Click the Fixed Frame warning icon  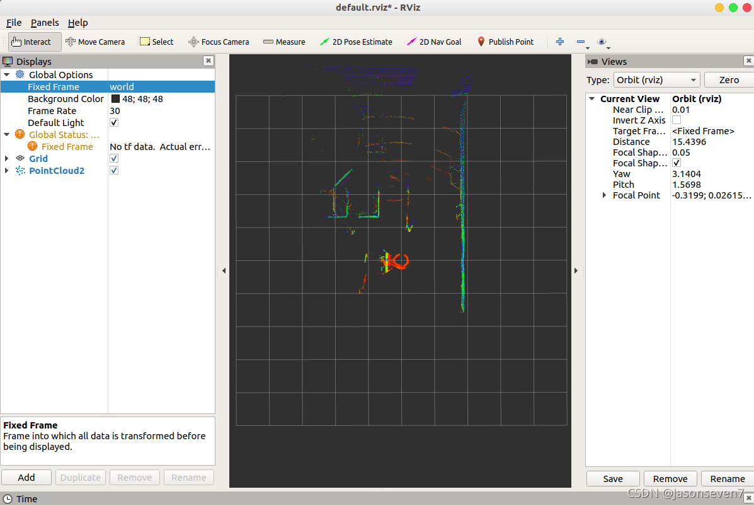[x=32, y=146]
